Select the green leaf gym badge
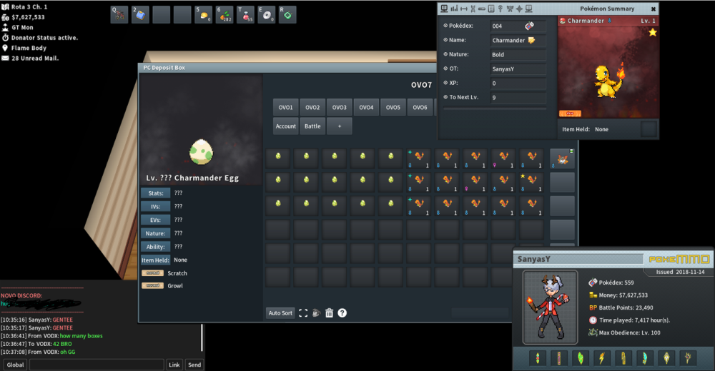 coord(581,358)
